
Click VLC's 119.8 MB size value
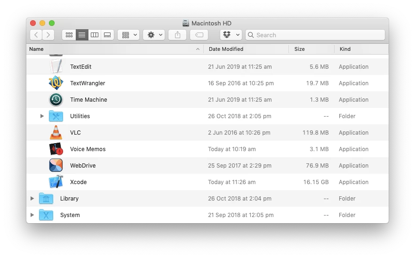(316, 132)
